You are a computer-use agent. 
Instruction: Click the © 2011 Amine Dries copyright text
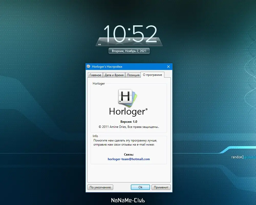[x=129, y=127]
